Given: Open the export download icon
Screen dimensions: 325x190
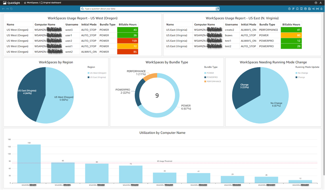Looking at the screenshot, I should point(301,9).
